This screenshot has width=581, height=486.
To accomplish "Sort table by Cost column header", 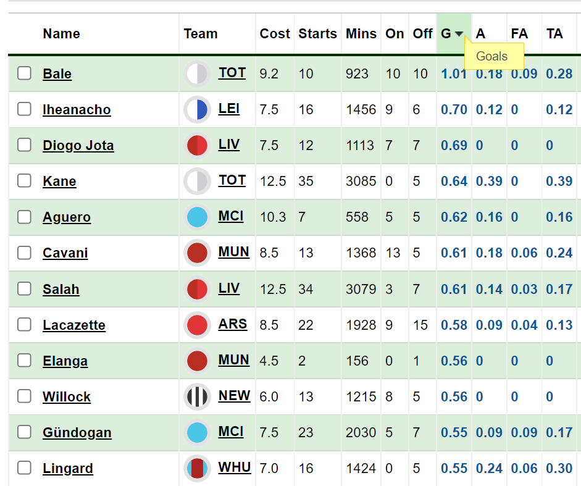I will coord(275,34).
